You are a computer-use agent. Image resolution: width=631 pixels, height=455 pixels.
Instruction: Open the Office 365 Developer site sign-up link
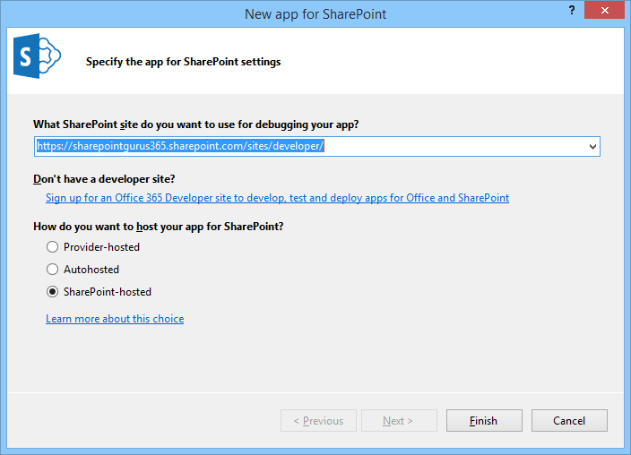tap(277, 198)
